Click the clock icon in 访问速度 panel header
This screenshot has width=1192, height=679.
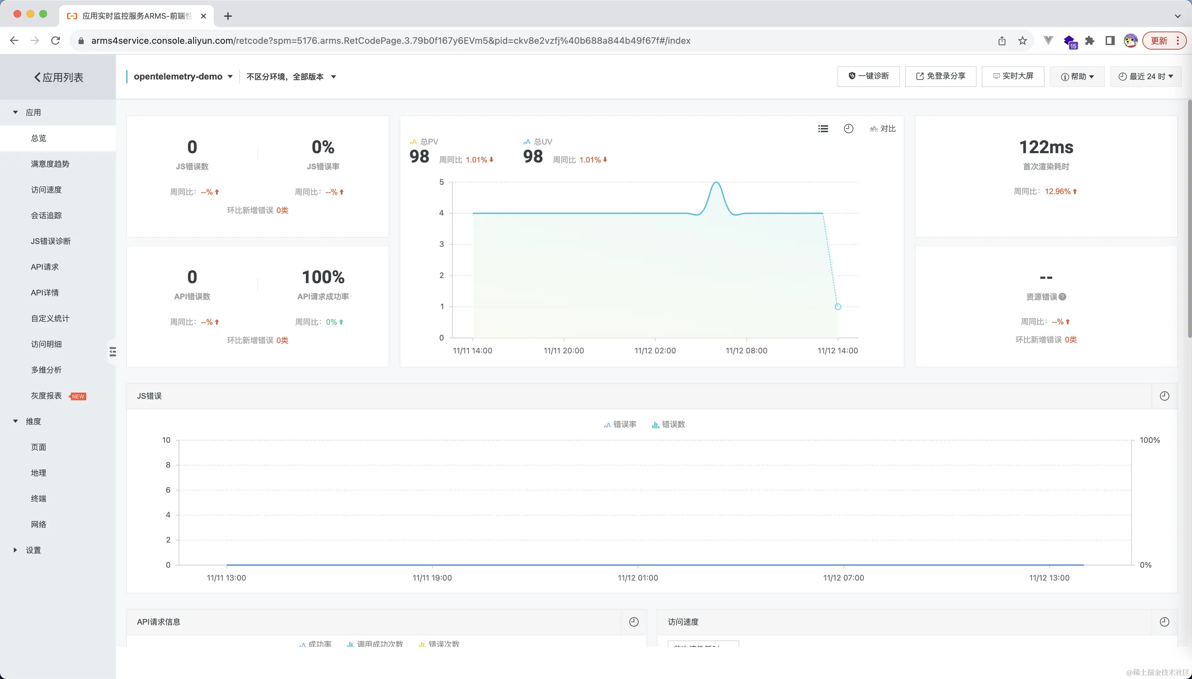click(1164, 621)
